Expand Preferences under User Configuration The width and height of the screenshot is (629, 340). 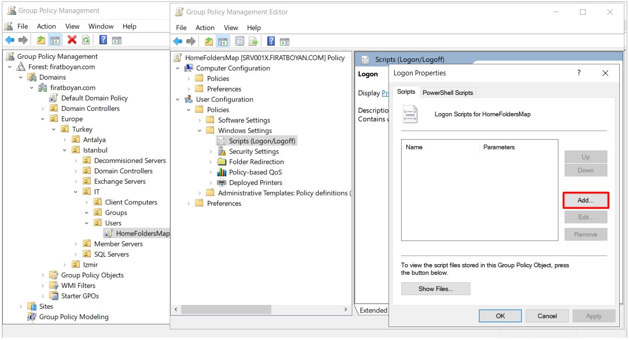[x=189, y=204]
